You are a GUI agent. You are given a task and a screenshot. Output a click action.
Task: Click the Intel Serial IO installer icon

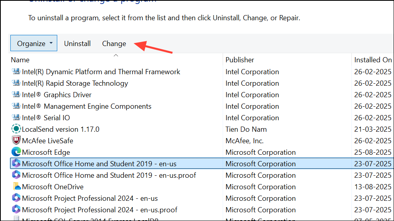(x=16, y=118)
